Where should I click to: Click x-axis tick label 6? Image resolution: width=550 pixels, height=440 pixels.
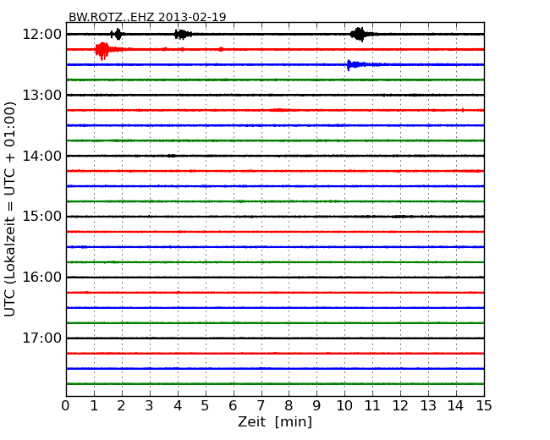pos(233,406)
